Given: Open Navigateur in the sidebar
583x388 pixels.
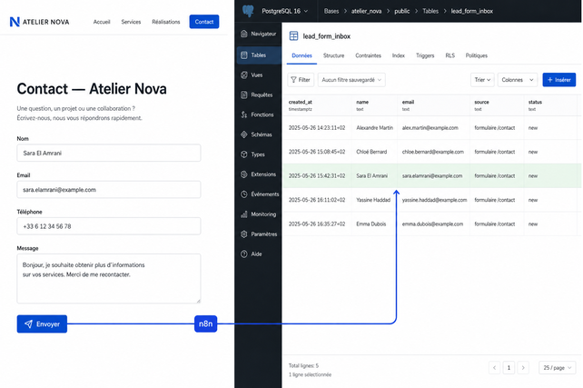Looking at the screenshot, I should (259, 34).
